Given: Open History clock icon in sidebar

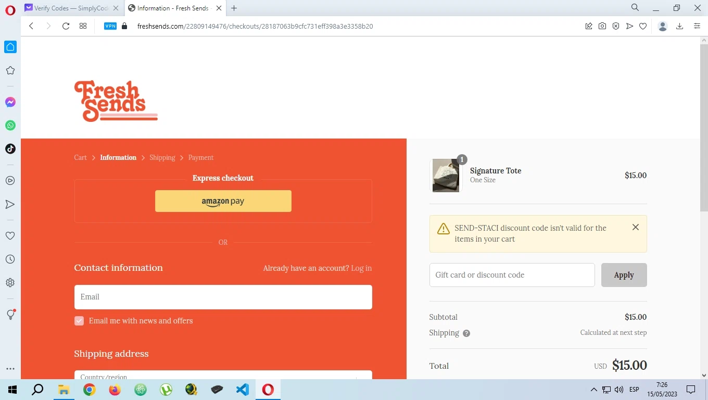Looking at the screenshot, I should click(x=10, y=259).
